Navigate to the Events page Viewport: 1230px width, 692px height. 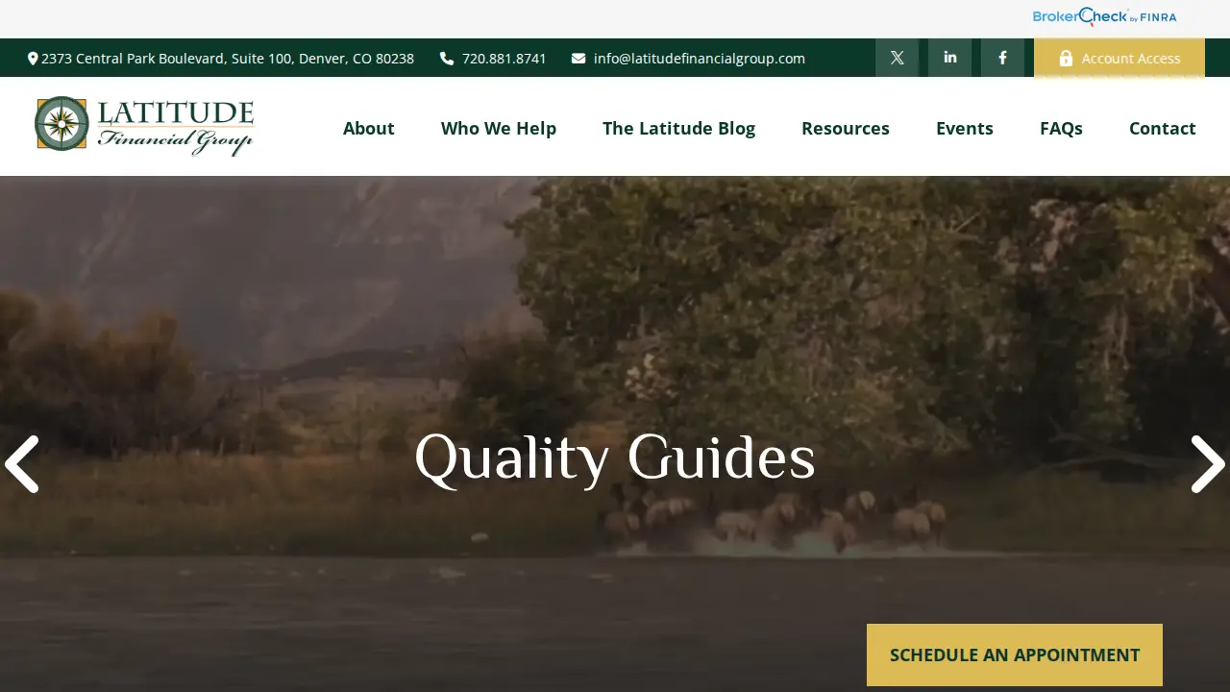point(965,128)
